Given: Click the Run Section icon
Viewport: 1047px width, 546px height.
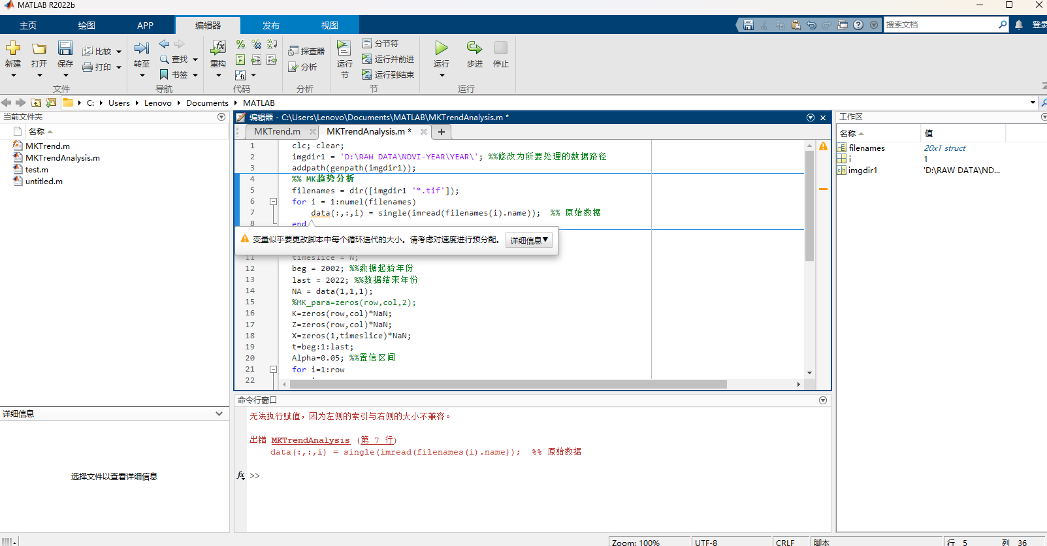Looking at the screenshot, I should [x=344, y=49].
